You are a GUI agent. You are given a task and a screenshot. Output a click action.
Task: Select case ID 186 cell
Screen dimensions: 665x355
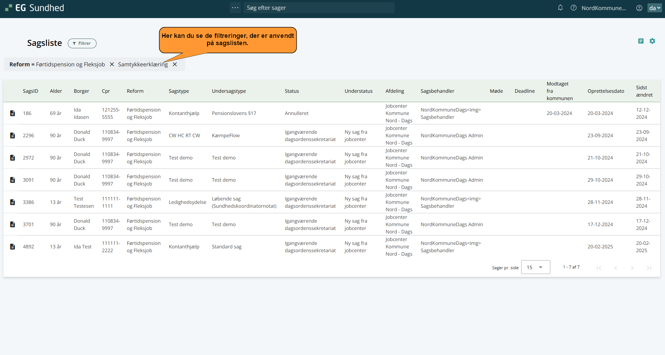click(27, 113)
